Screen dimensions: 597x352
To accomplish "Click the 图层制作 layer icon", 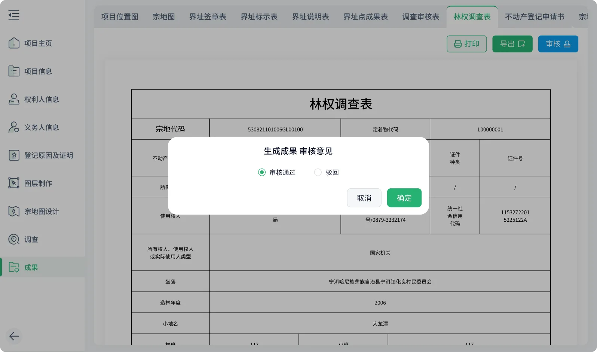I will point(14,183).
